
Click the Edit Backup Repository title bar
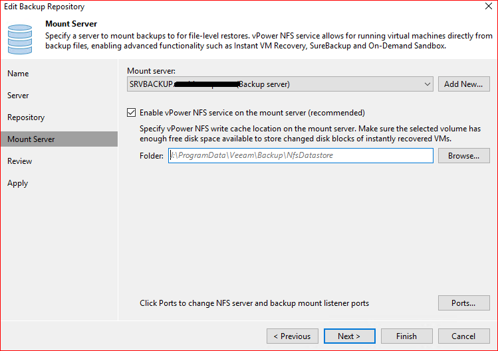click(199, 7)
